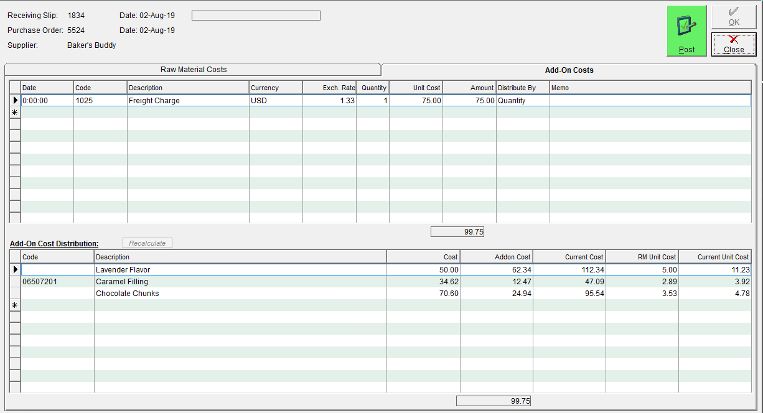Click the Exch. Rate column header
The width and height of the screenshot is (763, 413).
[329, 88]
